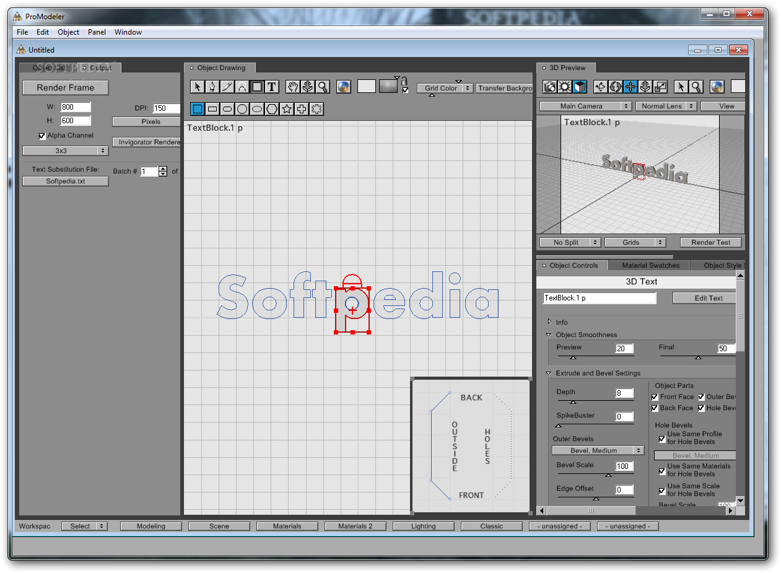Open the Normal Lens dropdown

[666, 106]
